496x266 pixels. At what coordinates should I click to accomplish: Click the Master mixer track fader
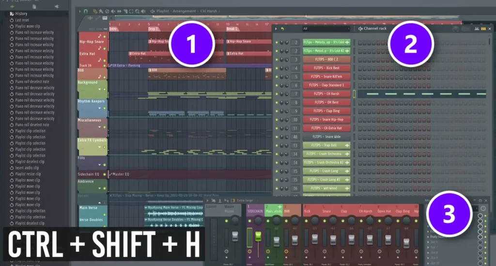235,236
